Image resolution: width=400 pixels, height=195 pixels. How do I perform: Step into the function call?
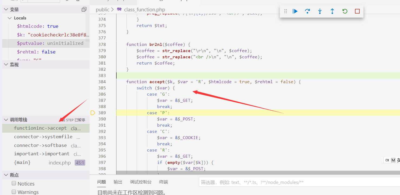(320, 11)
